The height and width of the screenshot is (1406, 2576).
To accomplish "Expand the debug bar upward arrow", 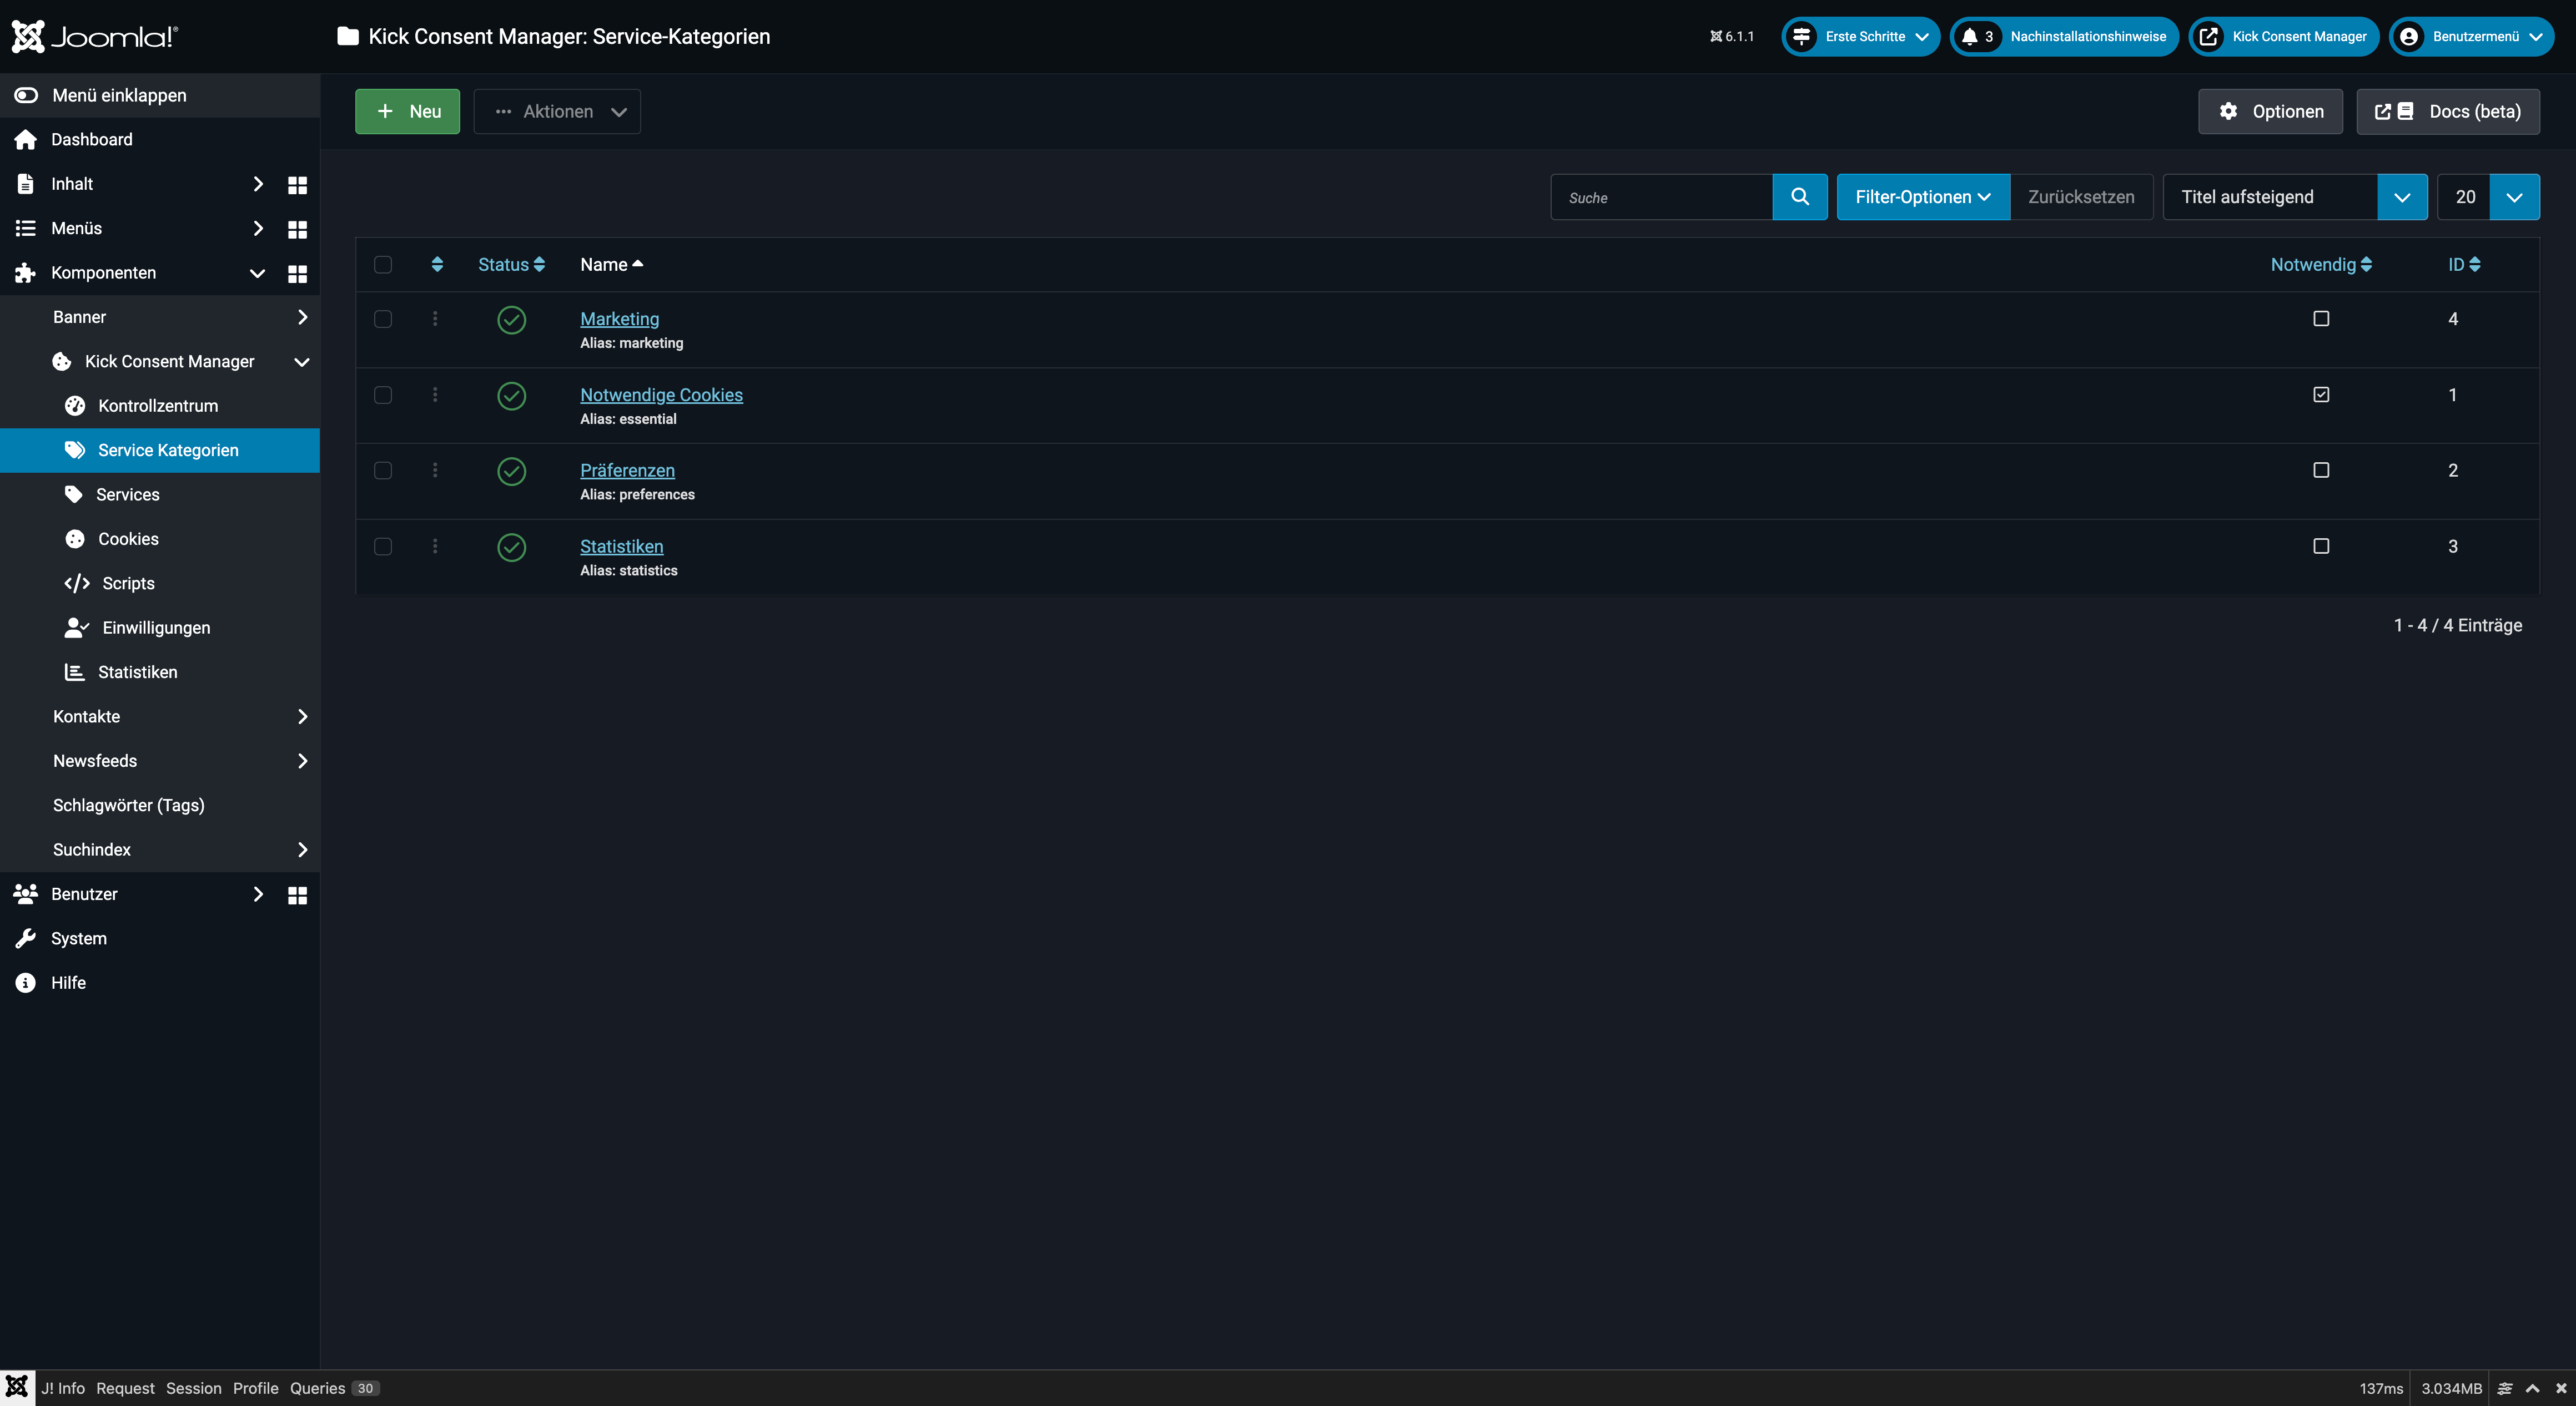I will click(2533, 1388).
